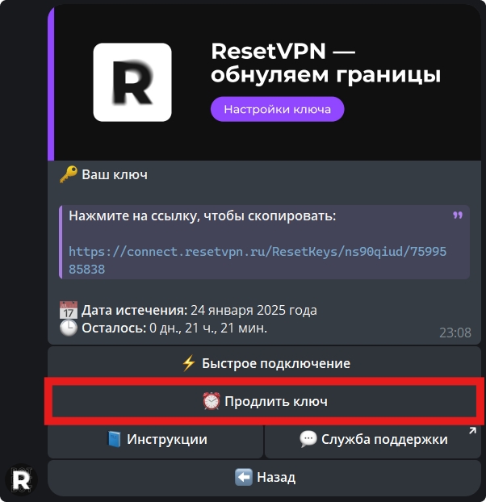Click the speech bubble icon

(308, 439)
